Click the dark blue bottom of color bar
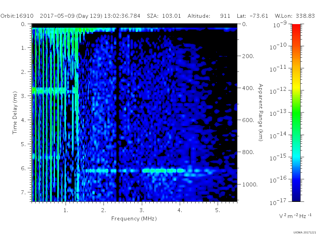Viewport: 316px width, 237px height. pos(296,196)
